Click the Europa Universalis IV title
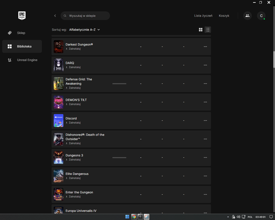 [81, 211]
